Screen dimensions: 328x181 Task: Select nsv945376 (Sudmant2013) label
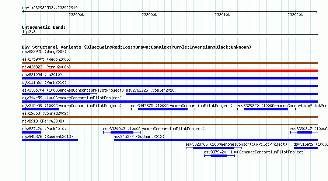[x=48, y=136]
